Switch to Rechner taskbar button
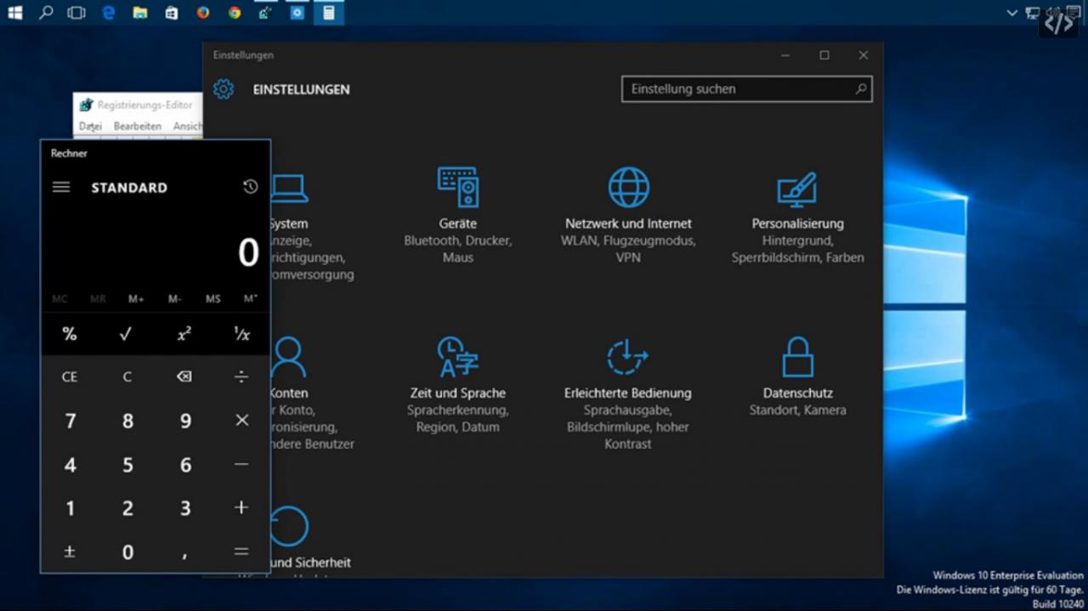This screenshot has width=1088, height=611. pos(328,13)
